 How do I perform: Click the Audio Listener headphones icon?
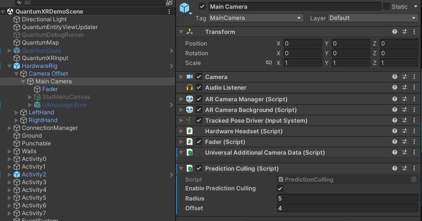click(x=190, y=87)
